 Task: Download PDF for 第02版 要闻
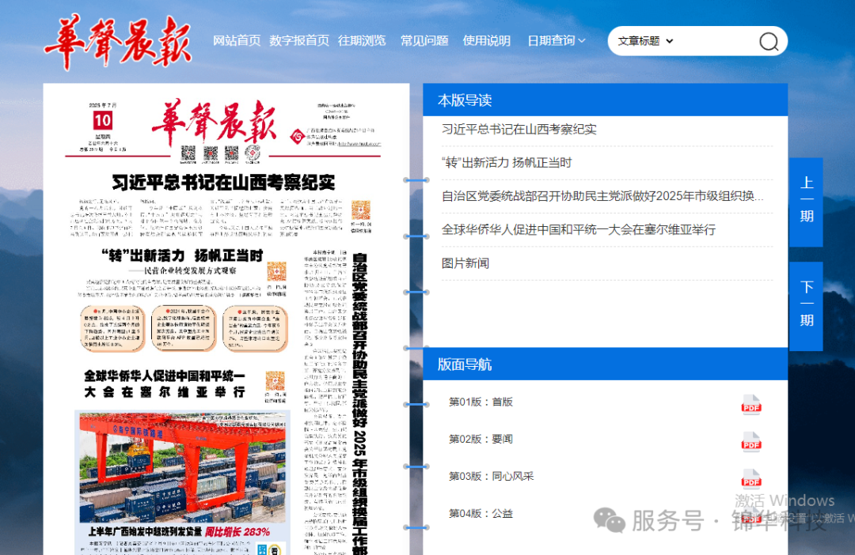pos(750,442)
